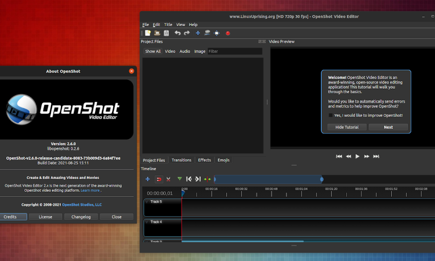Click Next in the tutorial popup
The image size is (435, 261).
pos(388,127)
